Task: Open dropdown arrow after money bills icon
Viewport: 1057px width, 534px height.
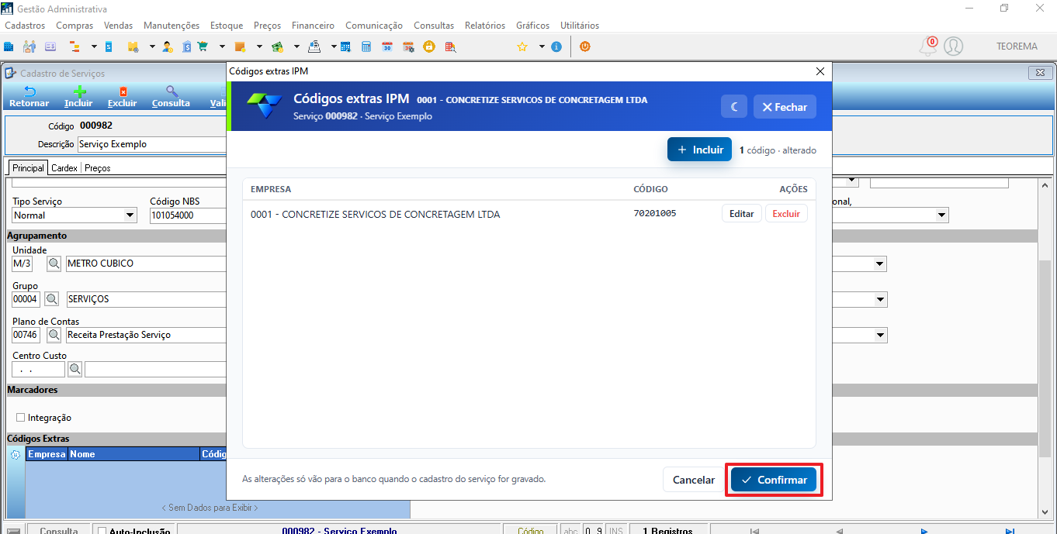Action: [x=296, y=47]
